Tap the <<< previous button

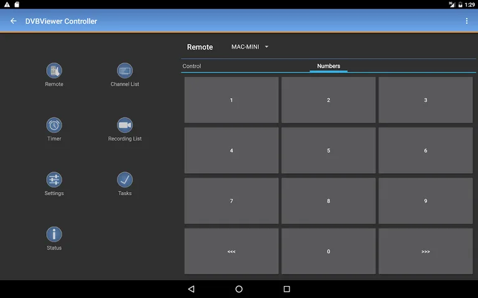(232, 251)
